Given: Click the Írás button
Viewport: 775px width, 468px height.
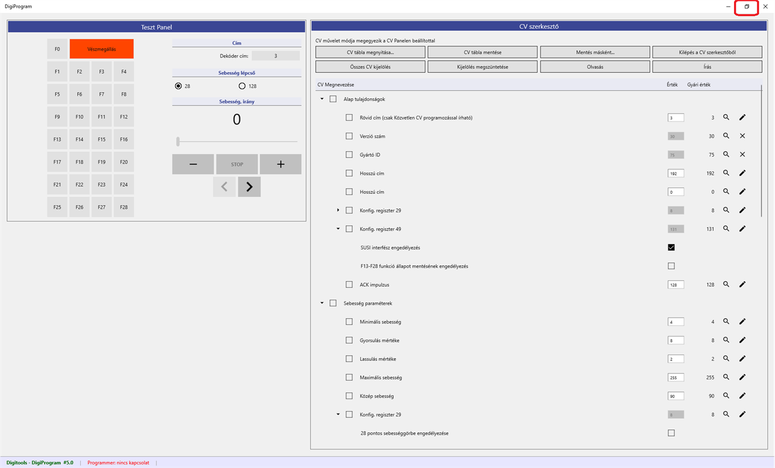Looking at the screenshot, I should coord(707,67).
